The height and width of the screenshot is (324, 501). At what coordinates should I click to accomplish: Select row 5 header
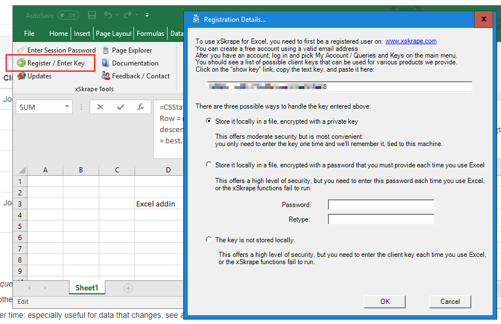point(20,227)
